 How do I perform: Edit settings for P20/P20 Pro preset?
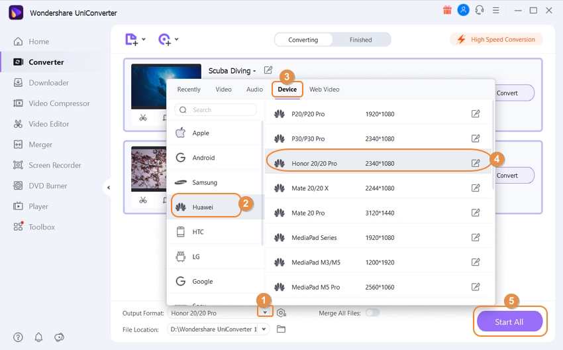click(x=476, y=114)
